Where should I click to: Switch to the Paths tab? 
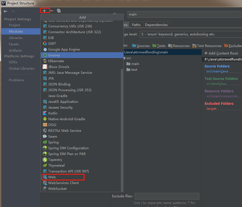coord(136,25)
